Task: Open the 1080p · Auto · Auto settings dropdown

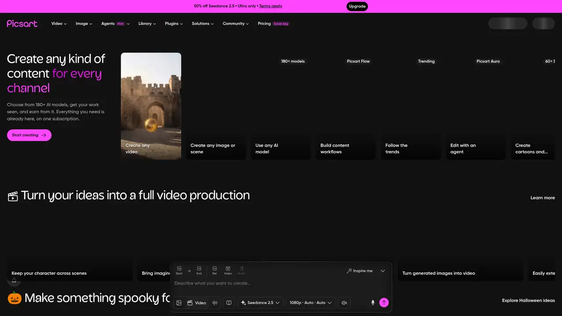Action: coord(311,303)
